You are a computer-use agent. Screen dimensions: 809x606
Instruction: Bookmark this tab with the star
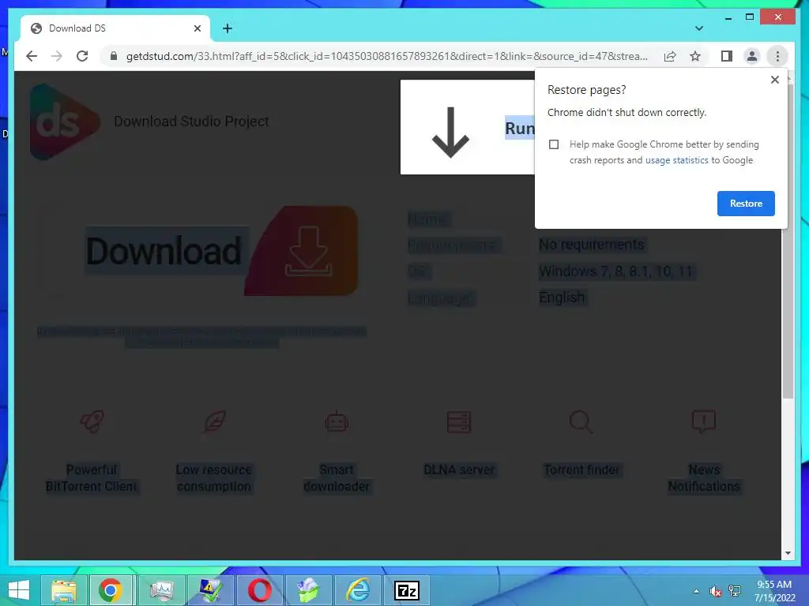pyautogui.click(x=695, y=56)
